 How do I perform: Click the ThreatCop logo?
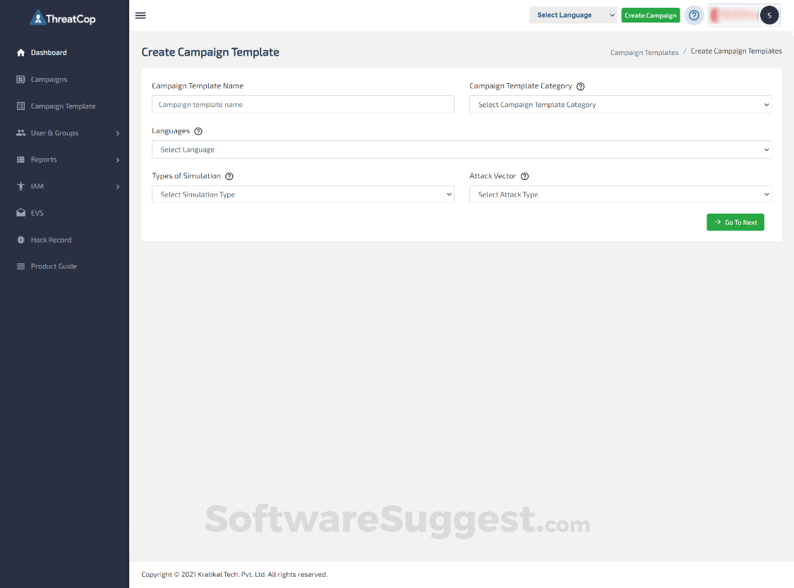61,18
